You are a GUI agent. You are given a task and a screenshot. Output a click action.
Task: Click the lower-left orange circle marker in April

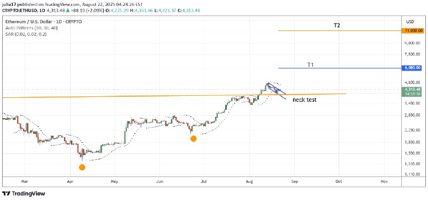[82, 167]
